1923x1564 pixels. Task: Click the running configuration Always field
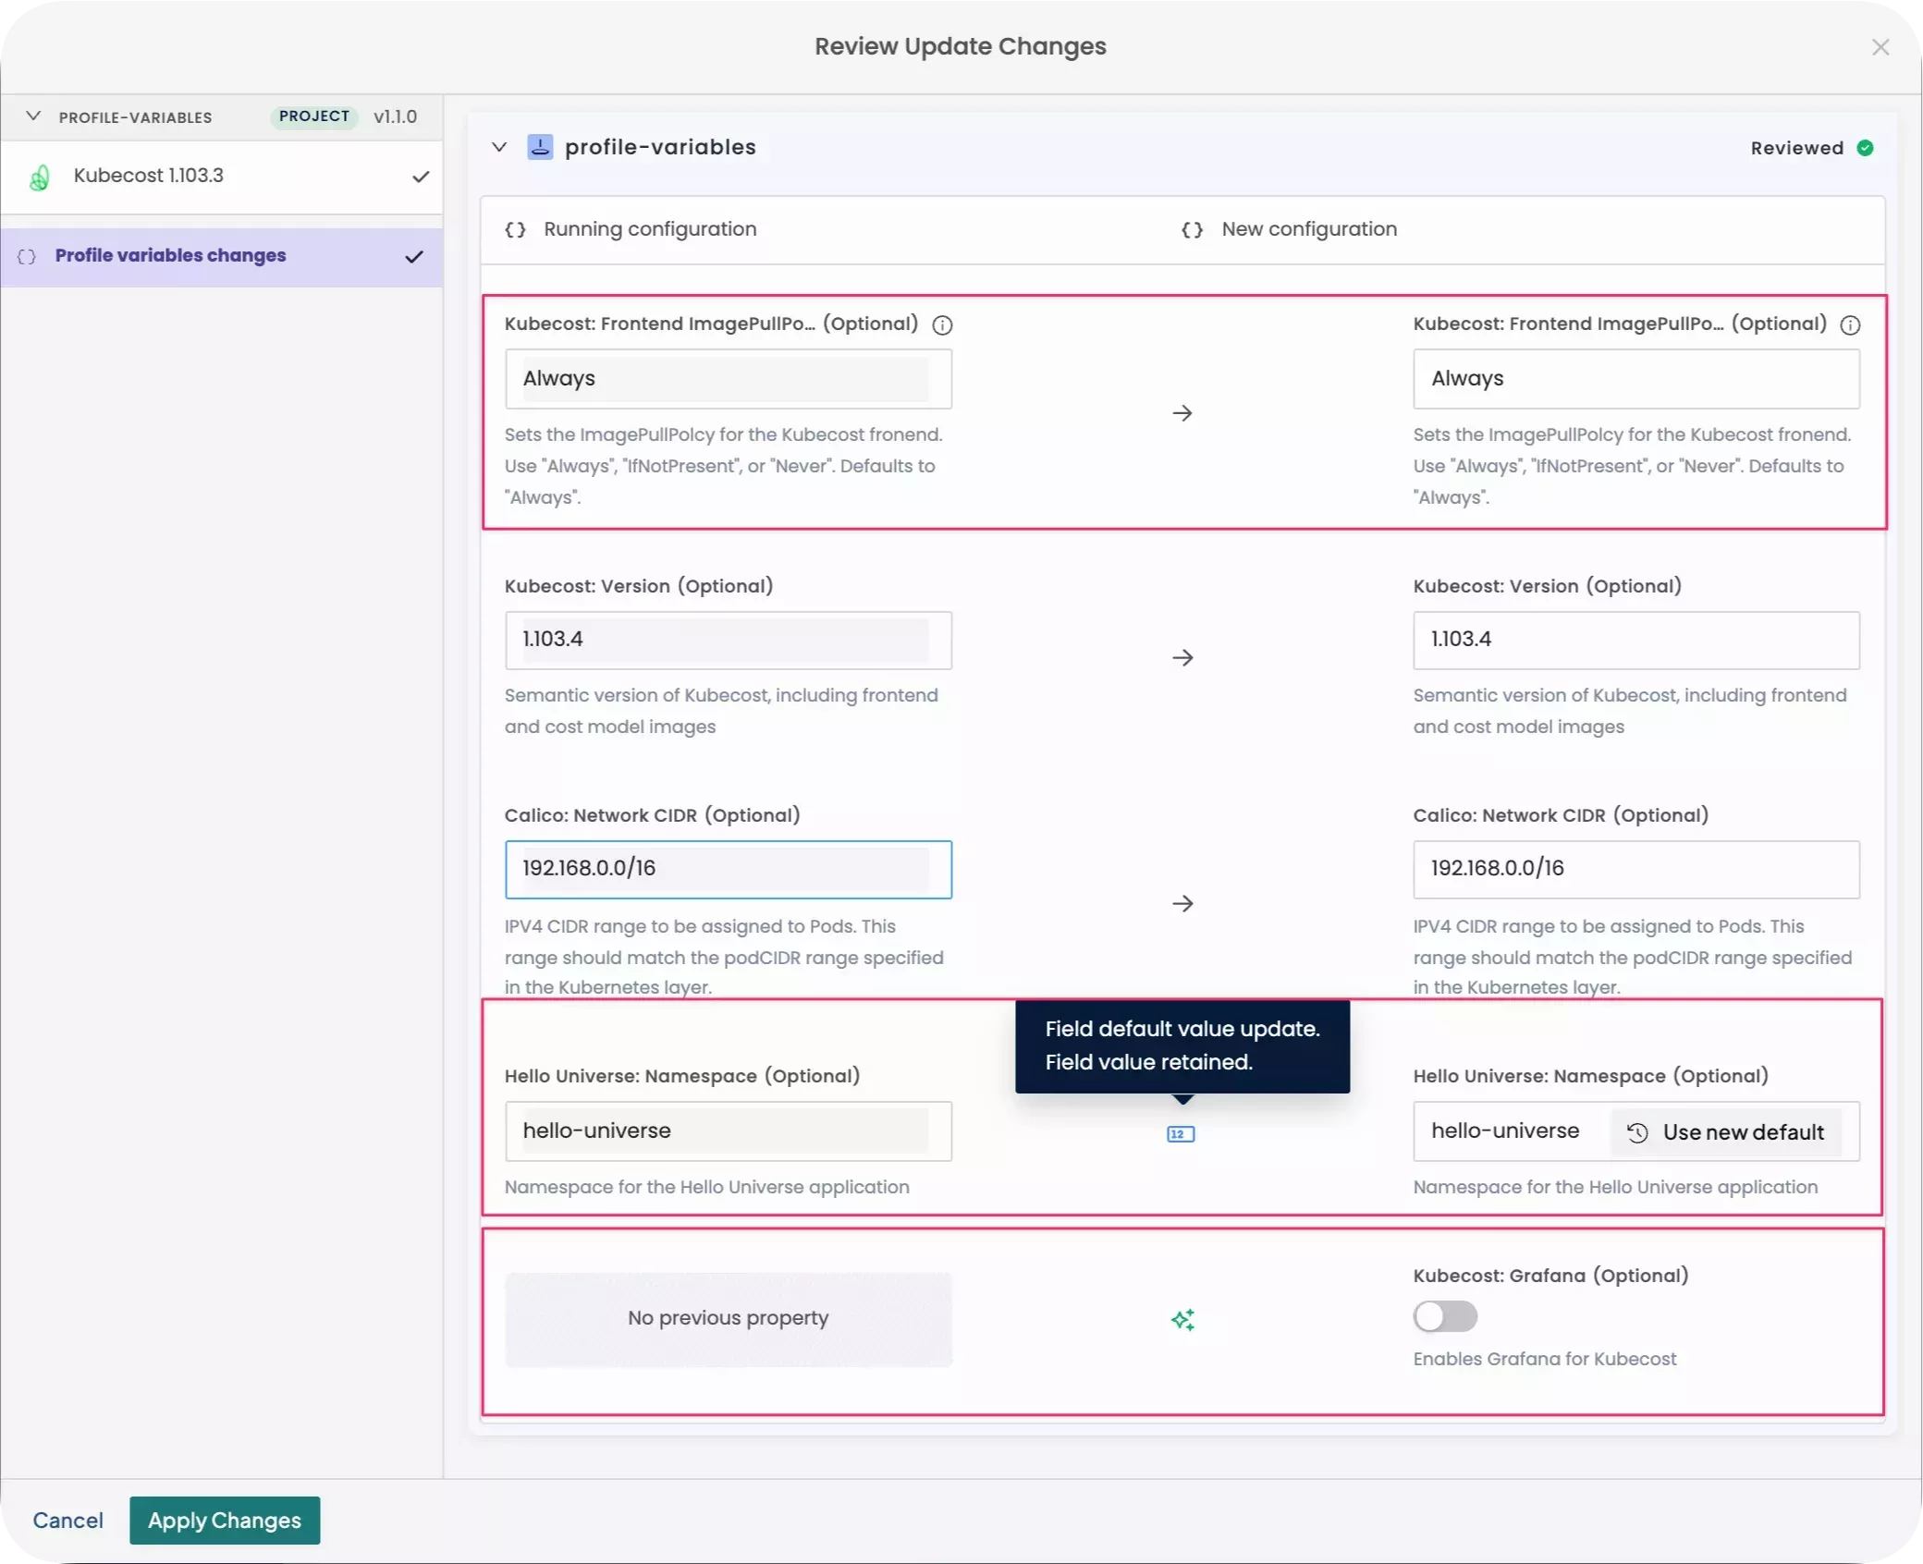(728, 379)
